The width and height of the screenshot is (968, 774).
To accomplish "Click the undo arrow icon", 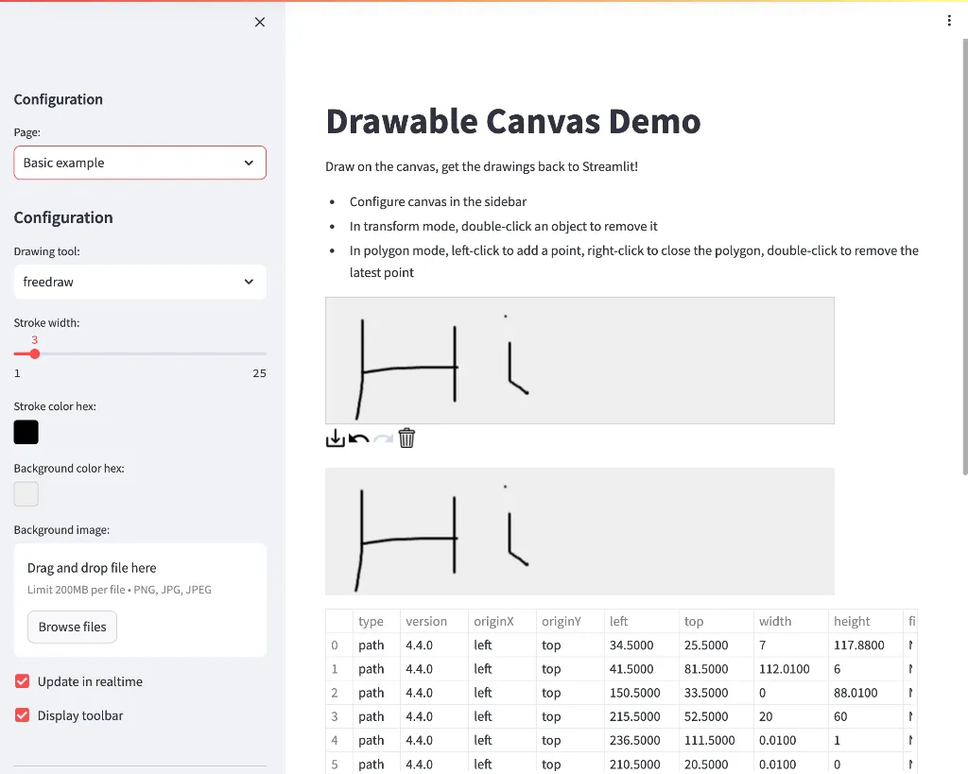I will [x=359, y=439].
